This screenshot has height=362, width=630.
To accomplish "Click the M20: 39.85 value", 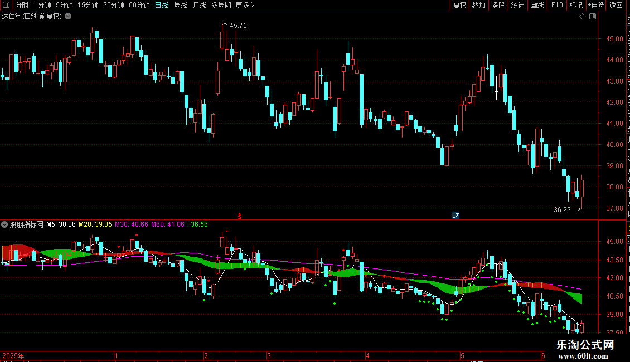I will (x=95, y=224).
